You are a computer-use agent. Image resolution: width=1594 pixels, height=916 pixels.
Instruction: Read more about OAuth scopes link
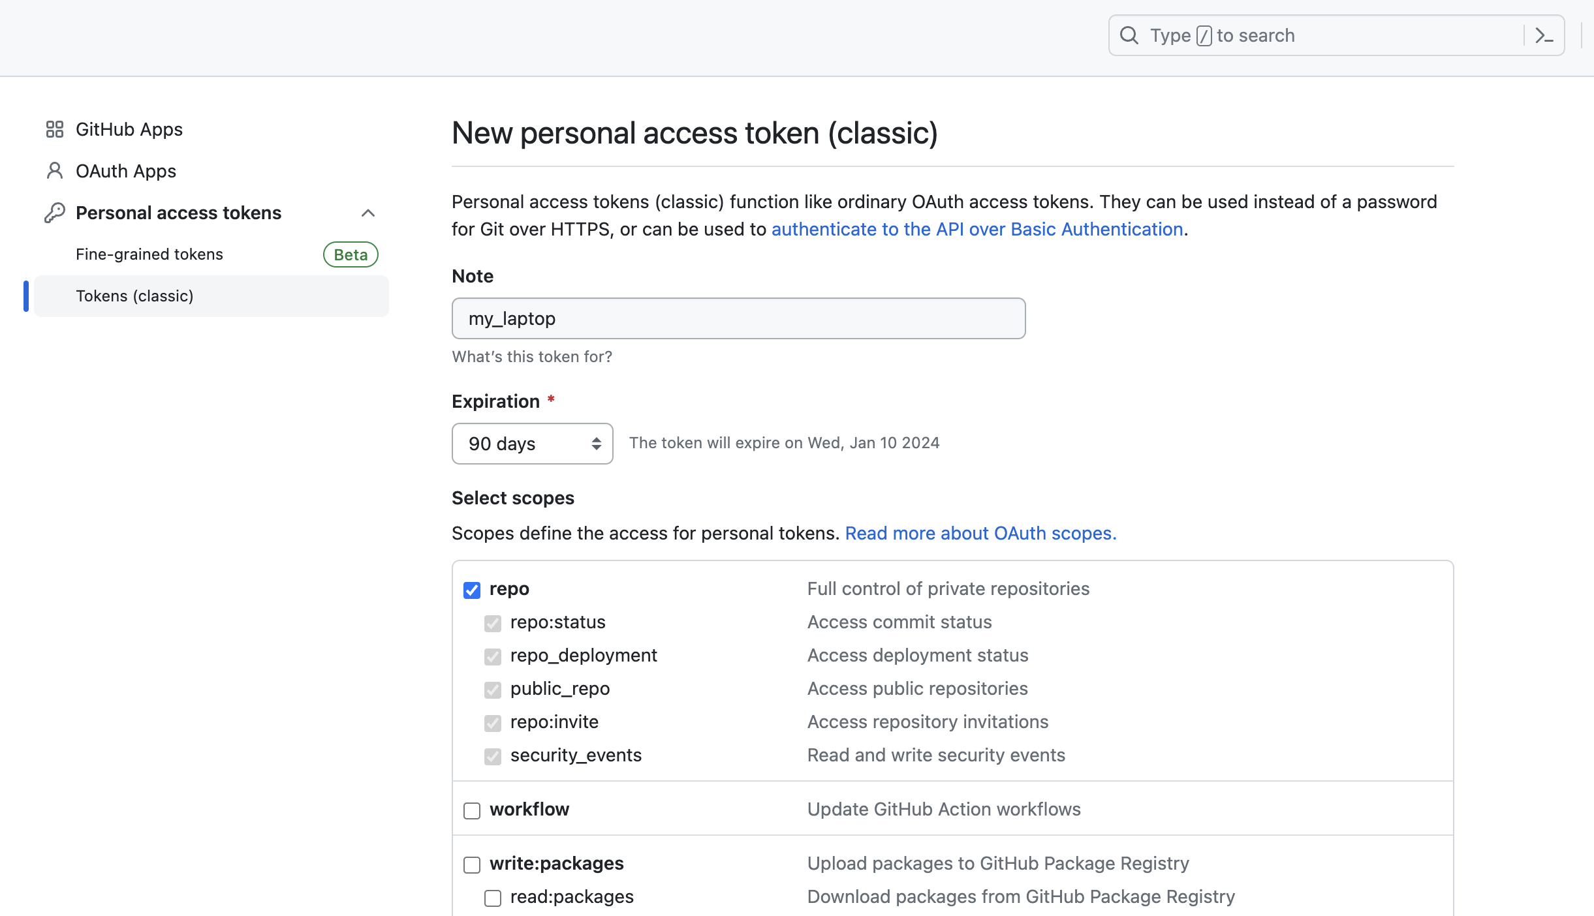[x=980, y=533]
